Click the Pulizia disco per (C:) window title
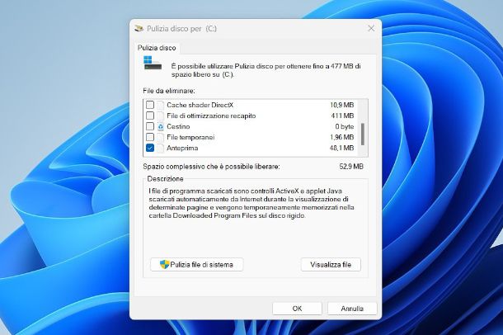The image size is (503, 335). click(x=182, y=29)
